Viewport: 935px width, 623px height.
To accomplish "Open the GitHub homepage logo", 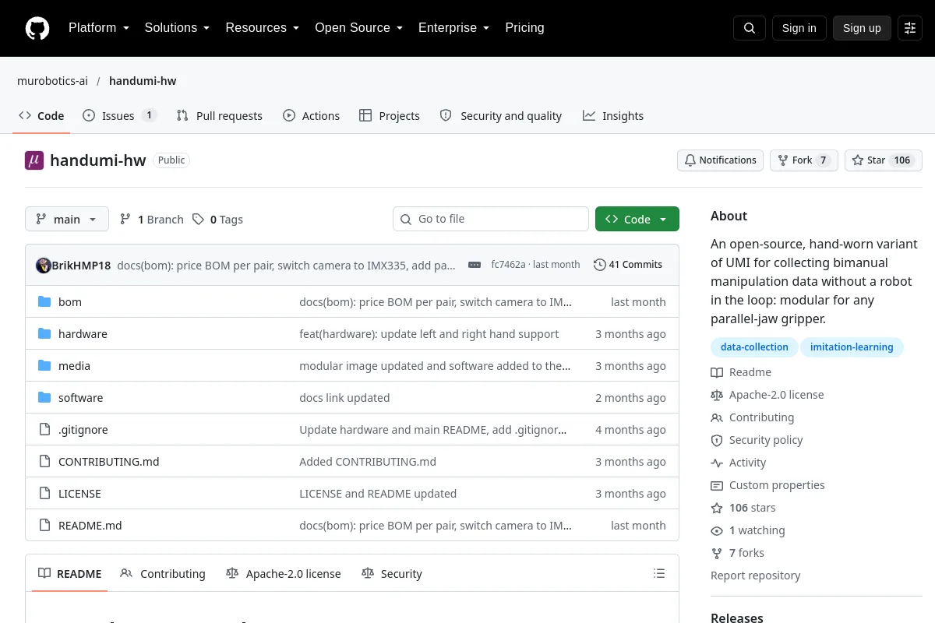I will tap(37, 28).
